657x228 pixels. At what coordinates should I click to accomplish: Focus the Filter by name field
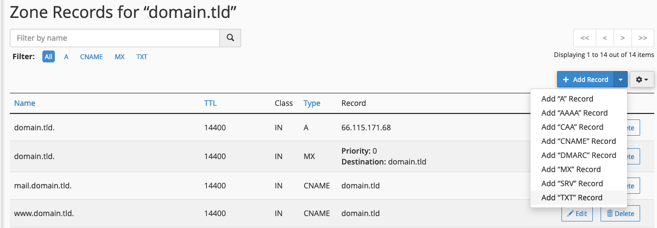click(x=115, y=38)
